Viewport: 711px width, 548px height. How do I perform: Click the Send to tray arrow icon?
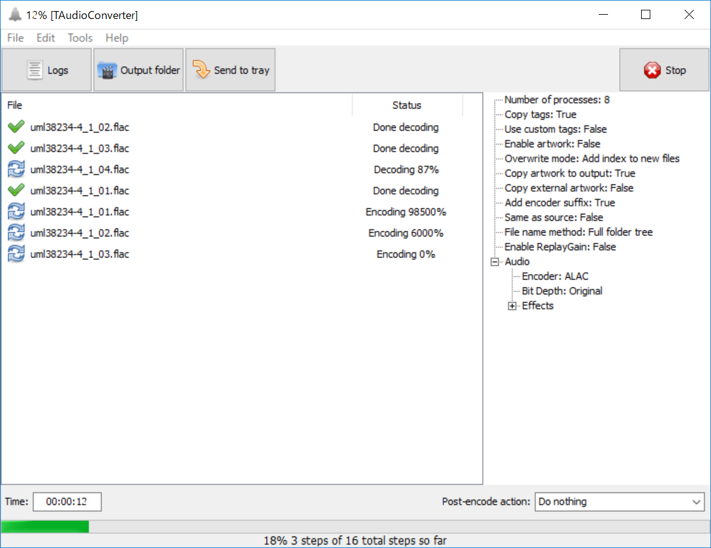[201, 70]
